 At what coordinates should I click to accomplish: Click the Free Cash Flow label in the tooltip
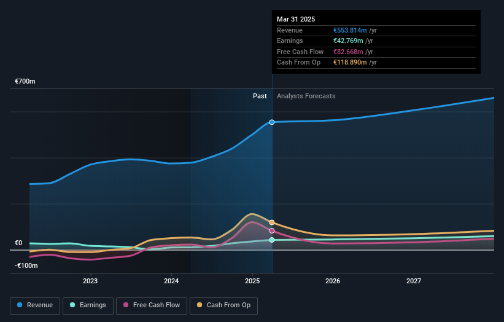point(300,52)
